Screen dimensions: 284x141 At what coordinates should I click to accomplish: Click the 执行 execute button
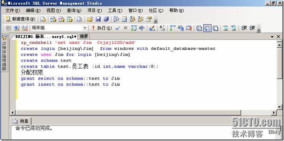point(101,28)
